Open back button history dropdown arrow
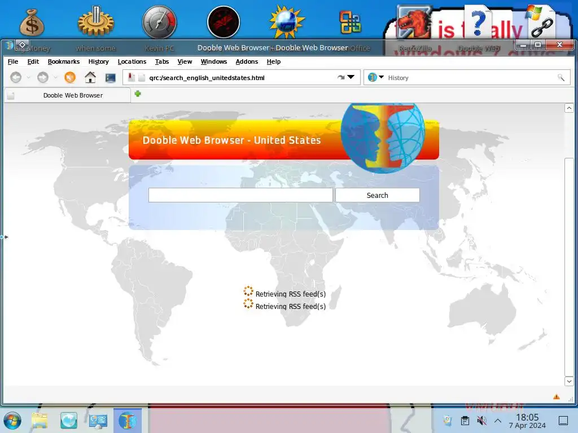 (28, 78)
